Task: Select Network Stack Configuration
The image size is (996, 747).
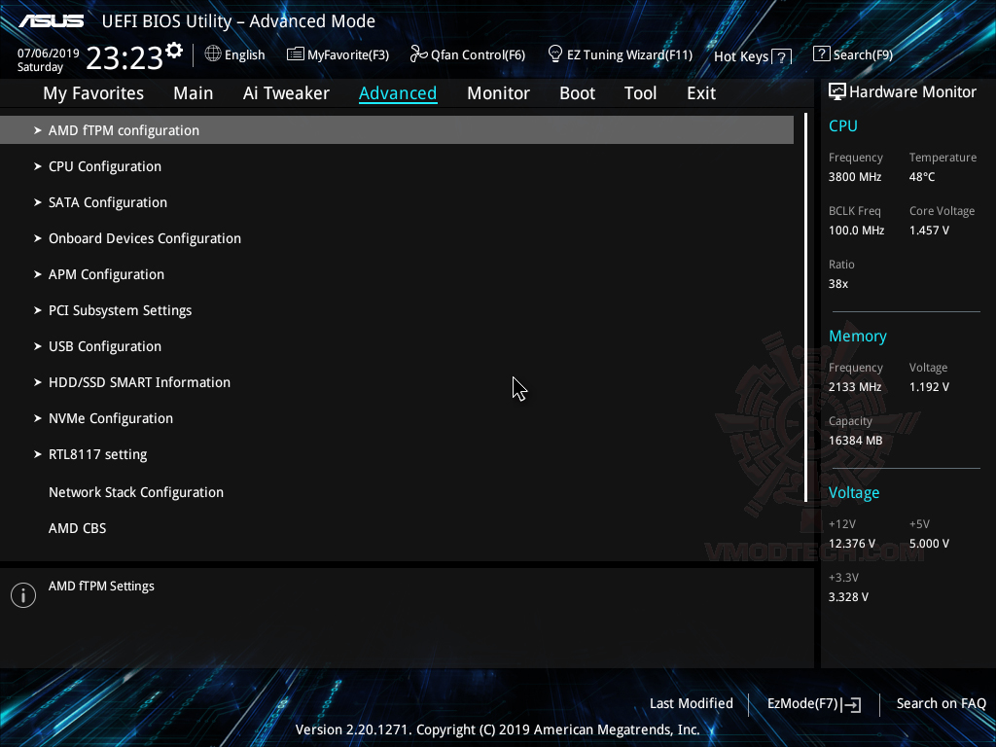Action: (x=135, y=491)
